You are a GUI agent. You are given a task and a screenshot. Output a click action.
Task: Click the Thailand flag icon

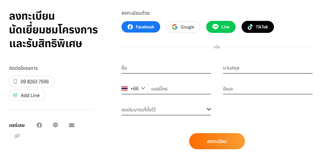125,88
